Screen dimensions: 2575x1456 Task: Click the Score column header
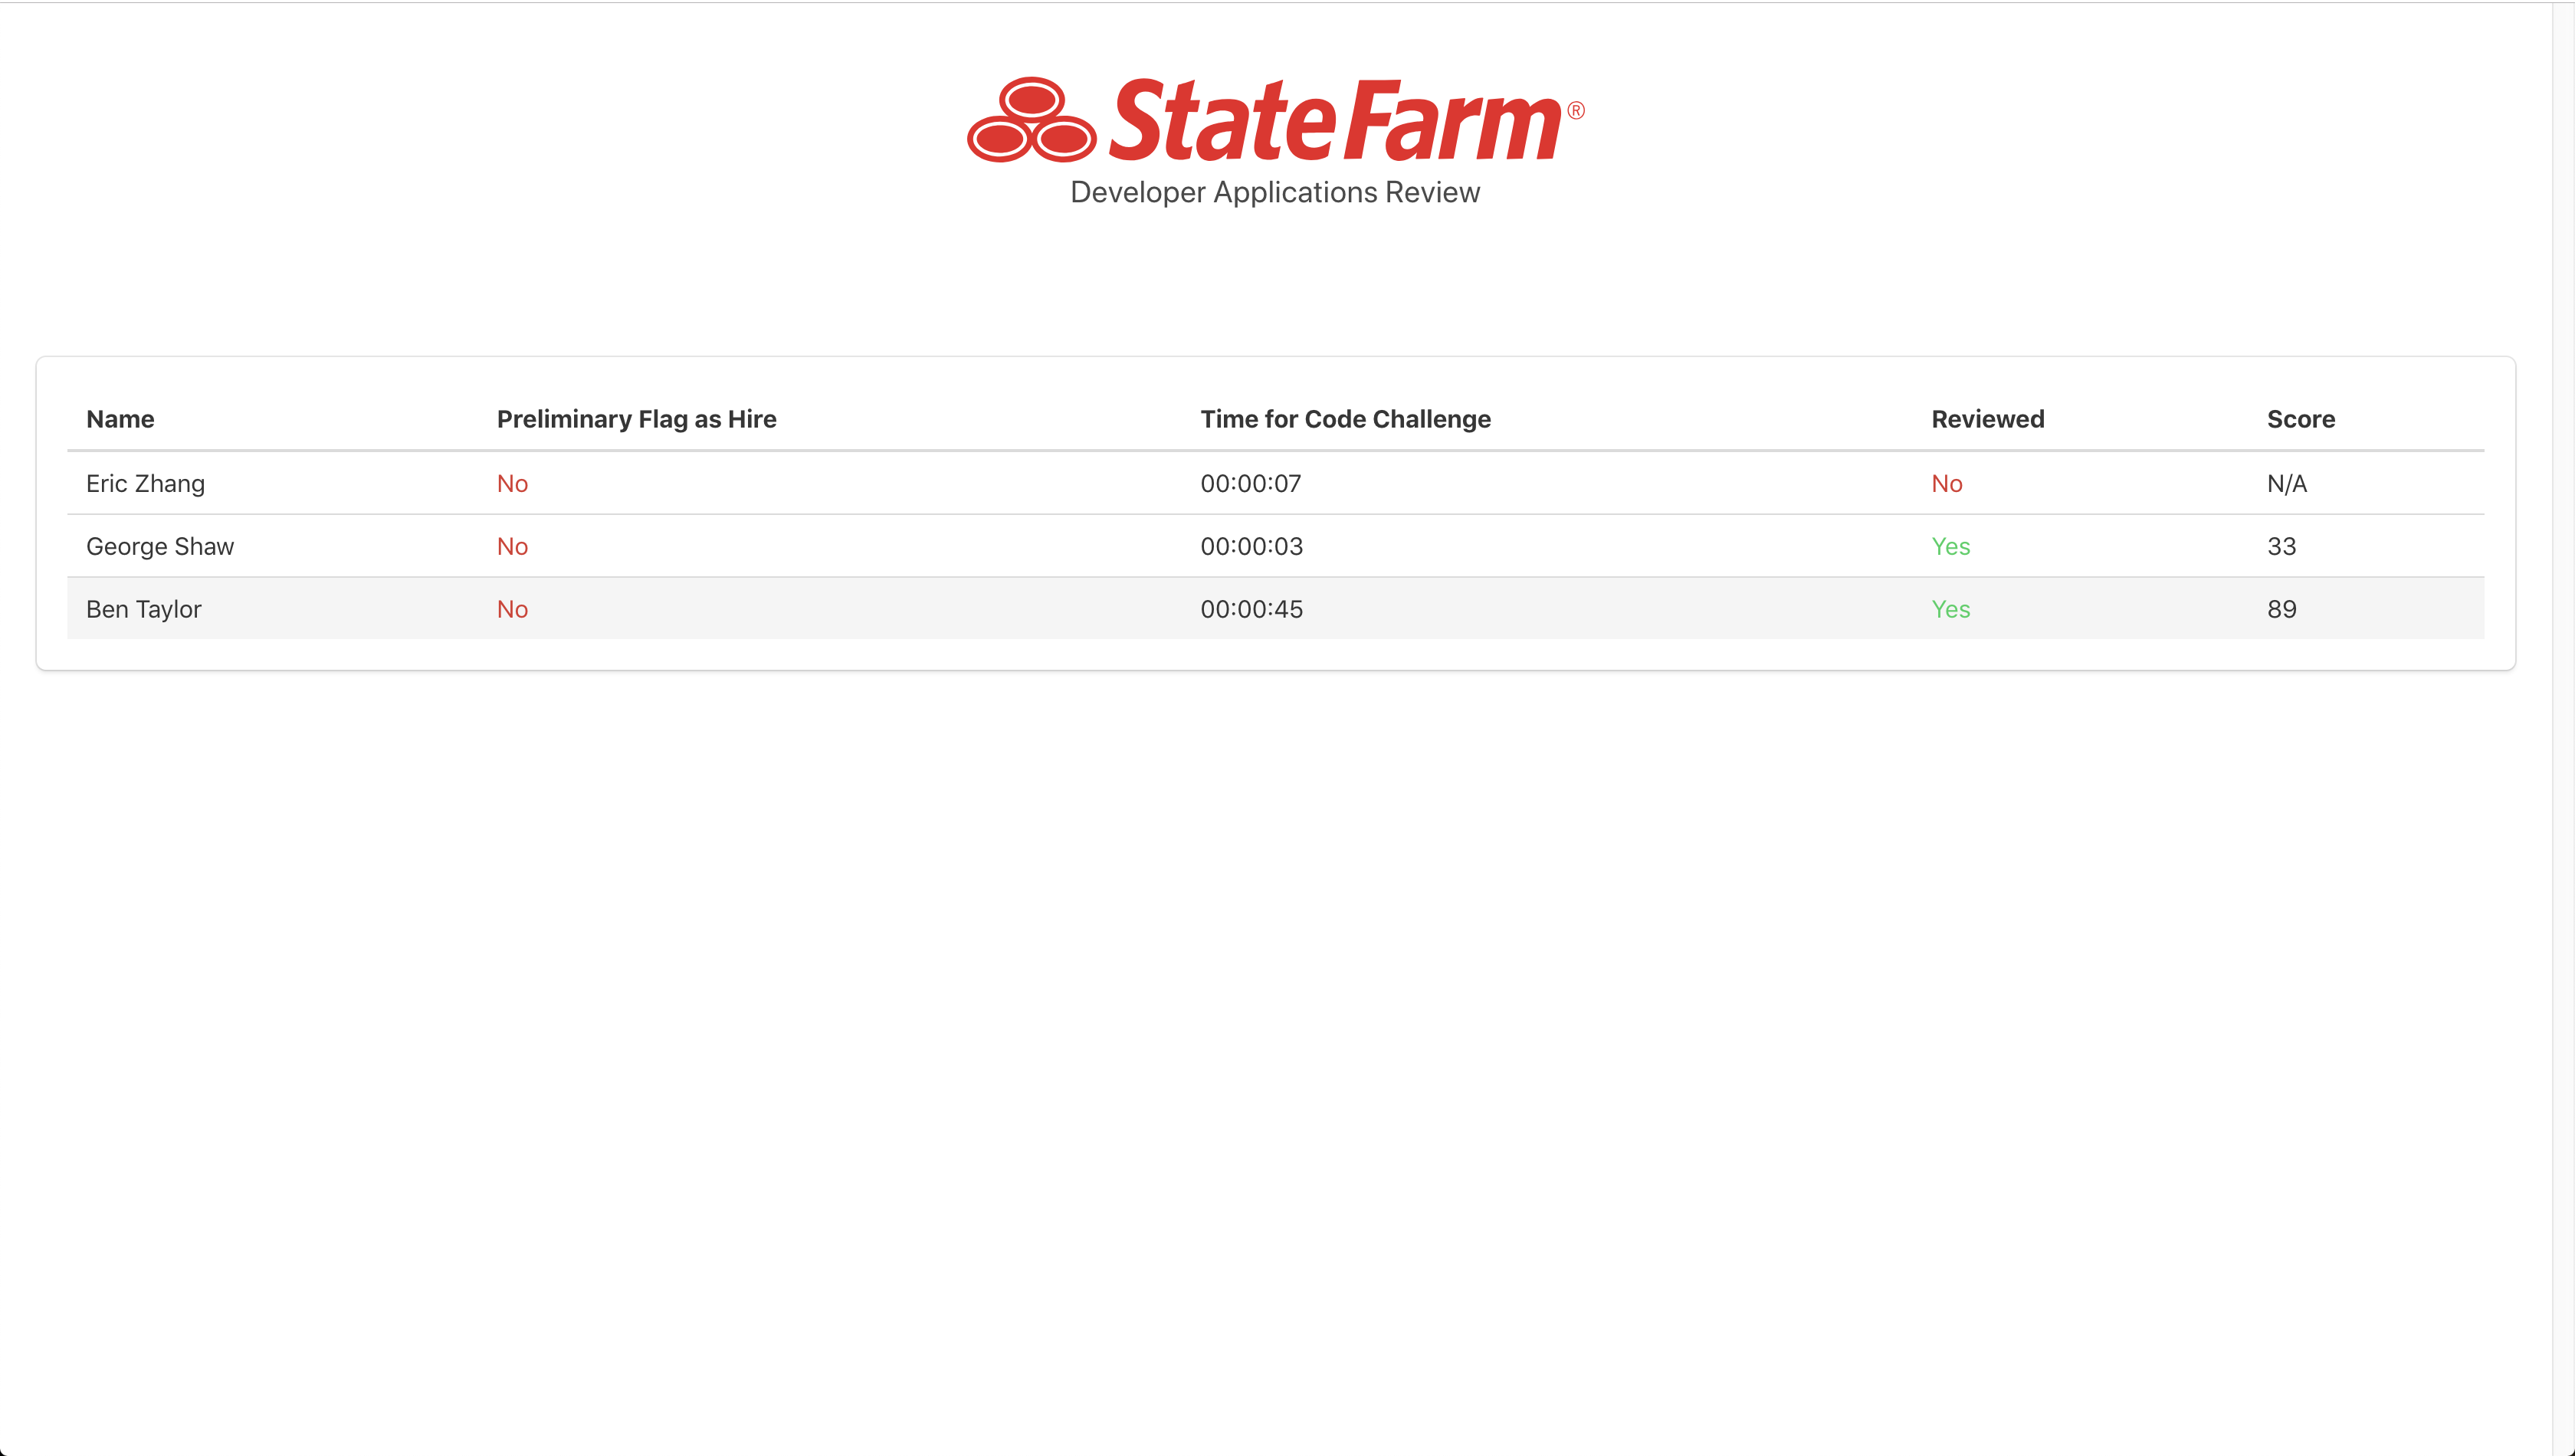2300,419
